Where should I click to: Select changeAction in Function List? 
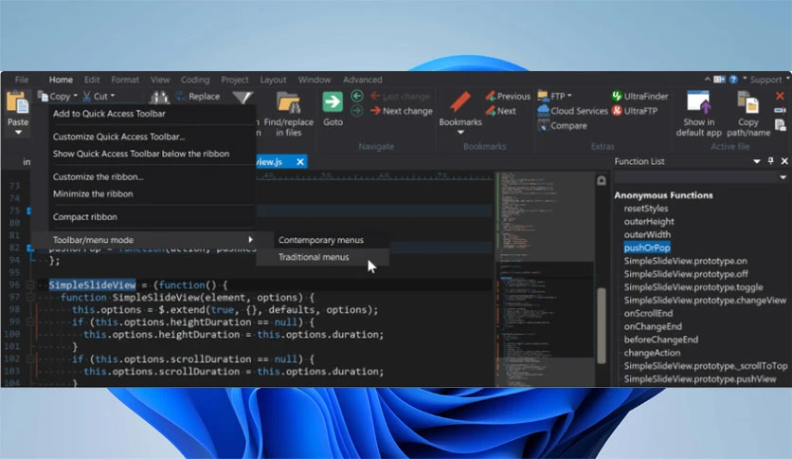click(652, 353)
